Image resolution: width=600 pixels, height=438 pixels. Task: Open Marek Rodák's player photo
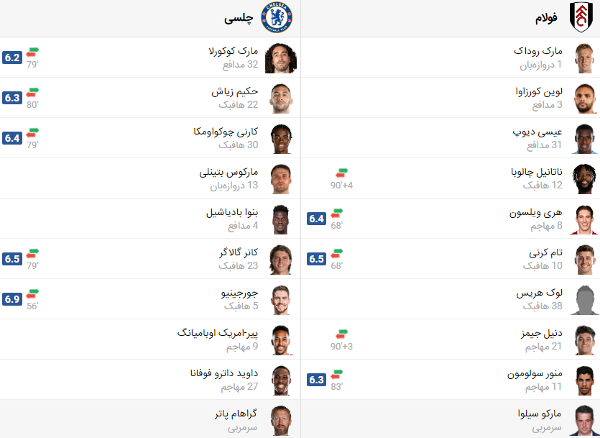point(583,58)
